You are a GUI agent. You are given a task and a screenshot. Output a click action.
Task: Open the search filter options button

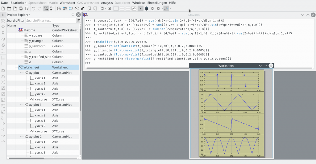[x=79, y=20]
